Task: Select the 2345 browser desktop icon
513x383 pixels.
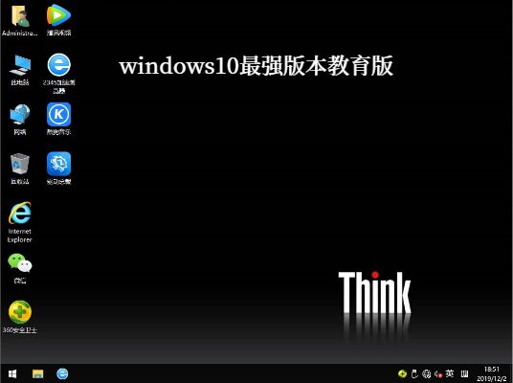Action: coord(59,74)
